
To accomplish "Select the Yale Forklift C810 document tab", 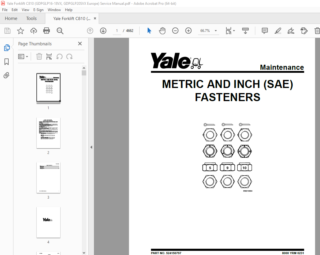I will (72, 18).
